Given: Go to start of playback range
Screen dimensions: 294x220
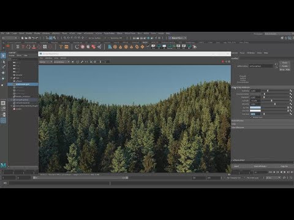Looking at the screenshot, I should point(270,172).
